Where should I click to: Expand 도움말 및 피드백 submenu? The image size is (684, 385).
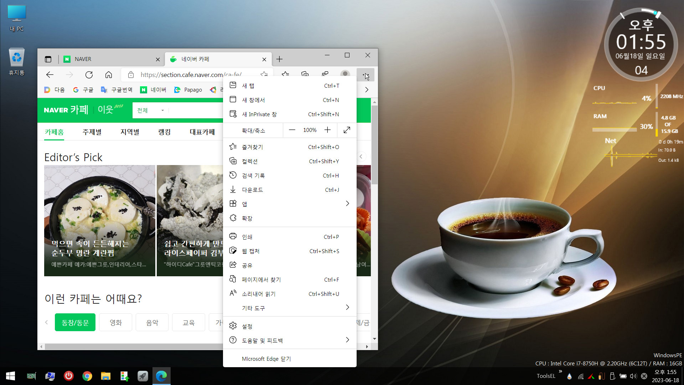290,340
